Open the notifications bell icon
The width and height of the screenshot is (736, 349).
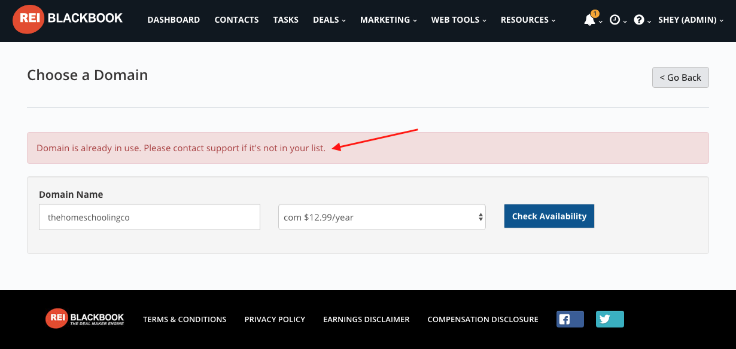pyautogui.click(x=590, y=20)
